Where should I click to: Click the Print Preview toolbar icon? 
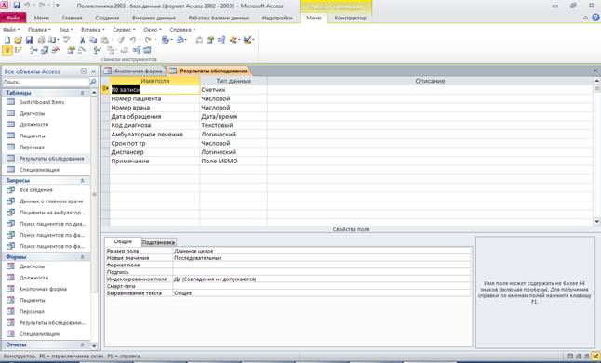coord(52,40)
